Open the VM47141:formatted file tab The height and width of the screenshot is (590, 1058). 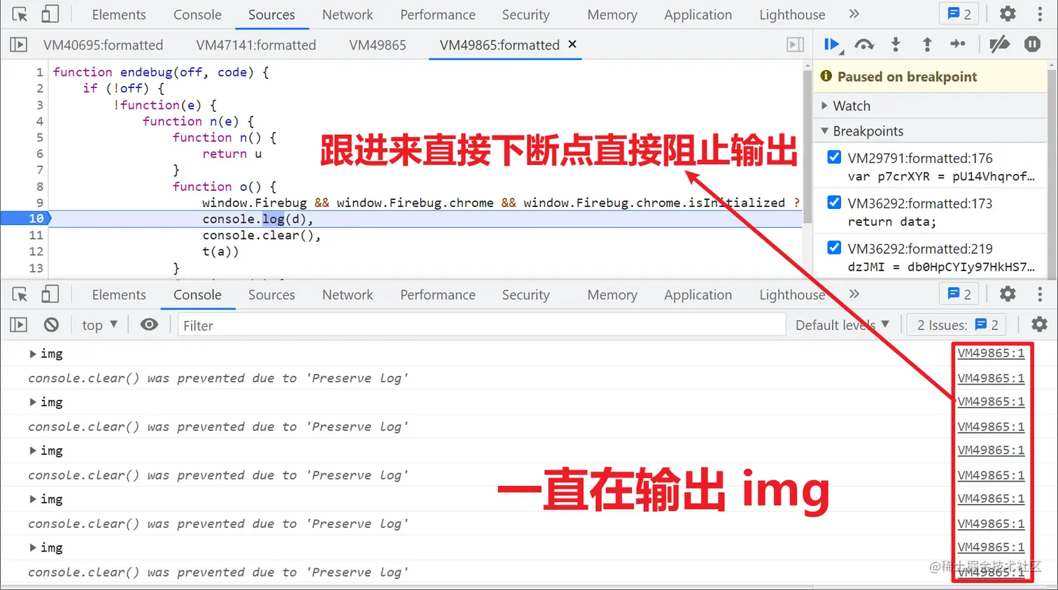click(x=256, y=45)
